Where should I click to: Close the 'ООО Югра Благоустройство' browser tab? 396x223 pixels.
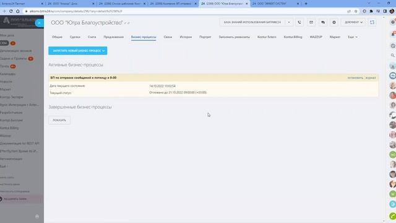click(247, 4)
